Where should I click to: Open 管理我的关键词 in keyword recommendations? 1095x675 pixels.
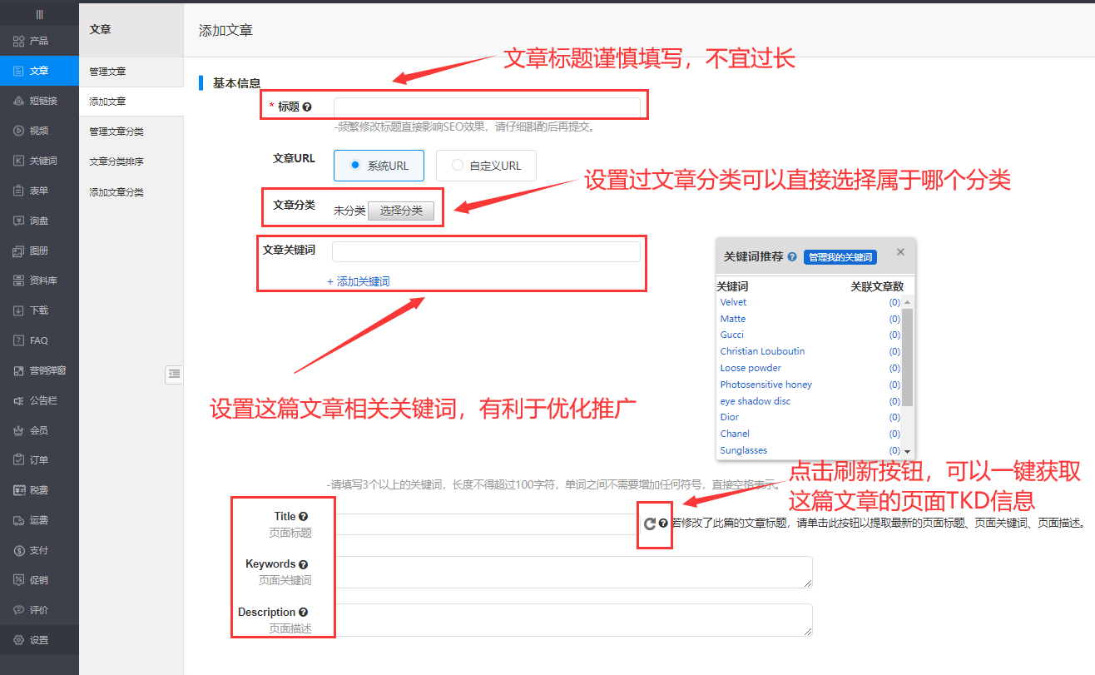coord(840,257)
